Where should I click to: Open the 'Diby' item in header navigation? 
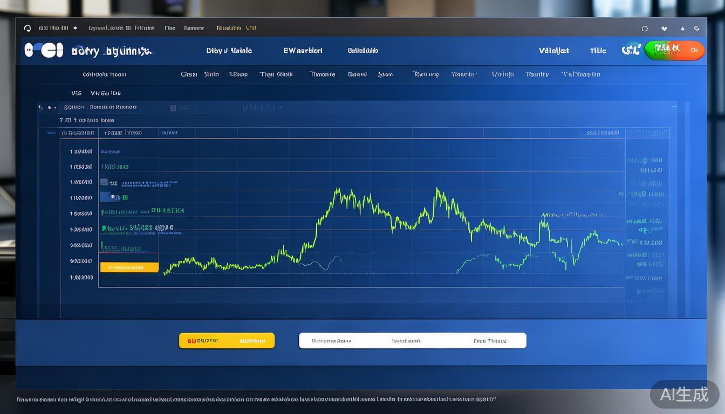click(x=229, y=51)
